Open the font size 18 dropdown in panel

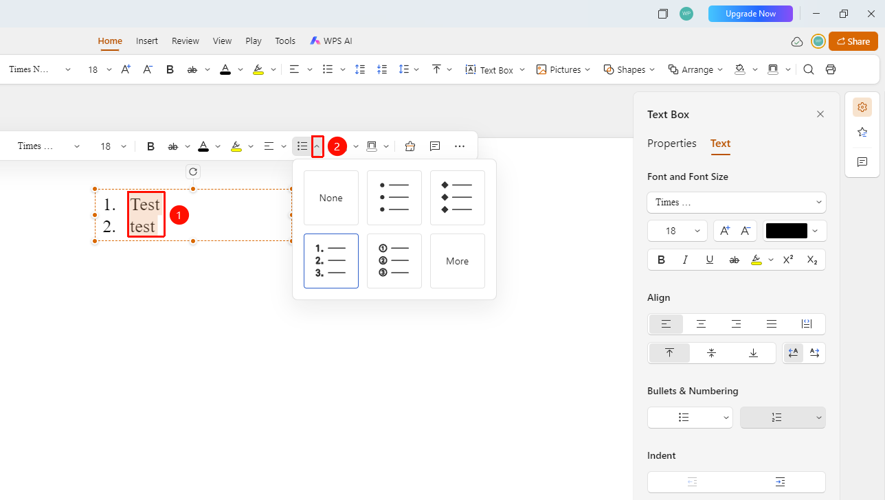point(677,231)
